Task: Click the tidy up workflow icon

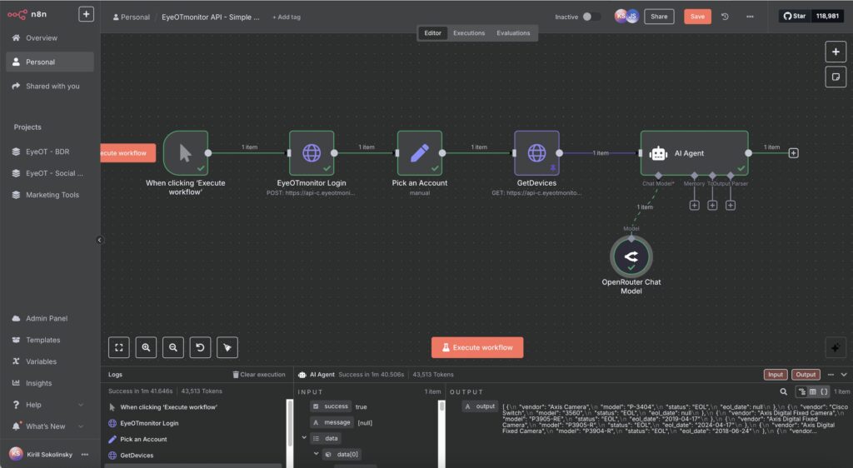Action: 227,347
